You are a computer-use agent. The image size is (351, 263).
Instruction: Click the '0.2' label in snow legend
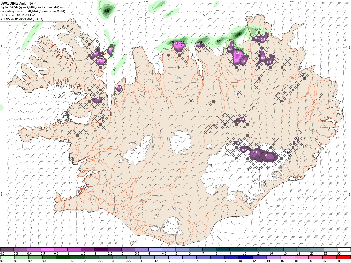tap(2, 253)
